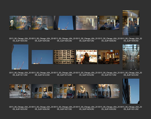The image size is (151, 119).
Task: Click the filename label ending 5L8Y1612.CR2
Action: (42, 74)
